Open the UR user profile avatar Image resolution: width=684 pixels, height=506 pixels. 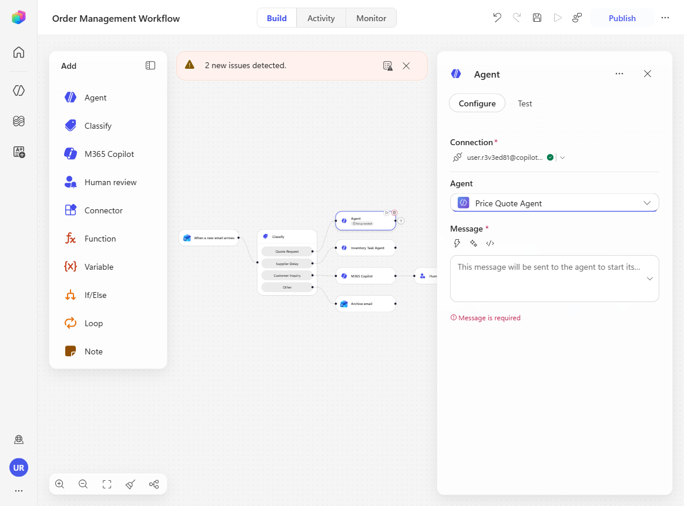[x=19, y=468]
